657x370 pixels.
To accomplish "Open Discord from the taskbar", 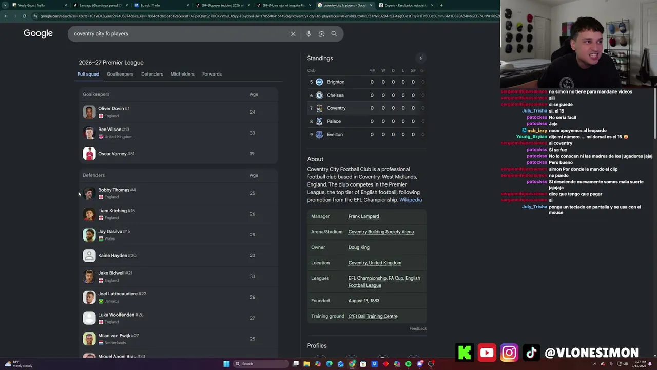I will click(419, 364).
